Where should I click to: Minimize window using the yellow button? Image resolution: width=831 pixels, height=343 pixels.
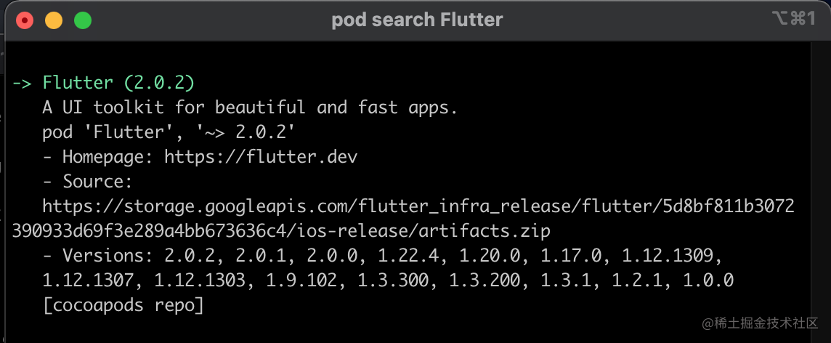pos(54,20)
